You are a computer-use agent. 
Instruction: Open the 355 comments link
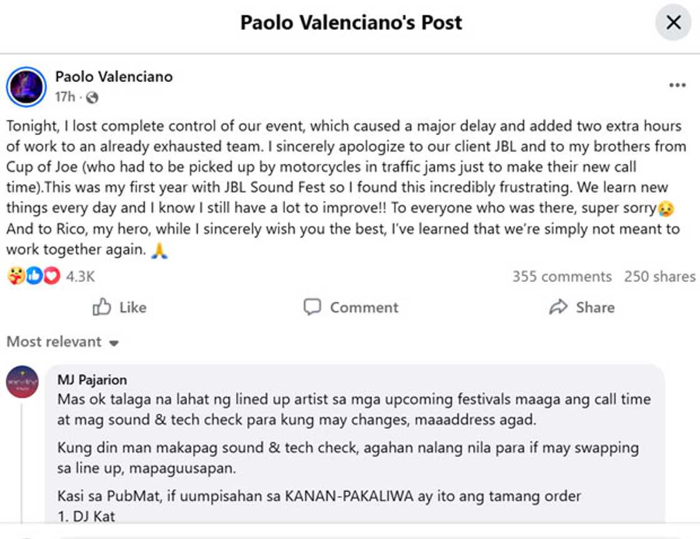point(563,276)
